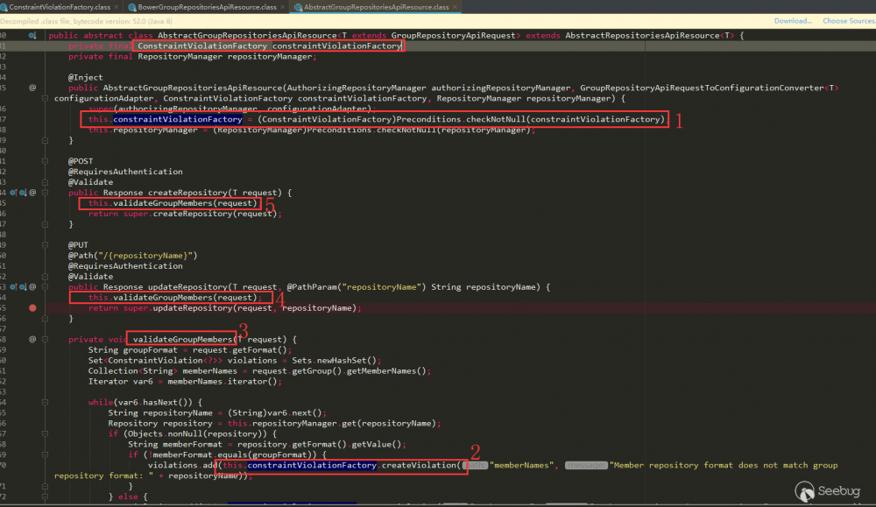Click 'request.getGroup().getMemberNames()' expression
Screen dimensions: 876x507
tap(338, 371)
